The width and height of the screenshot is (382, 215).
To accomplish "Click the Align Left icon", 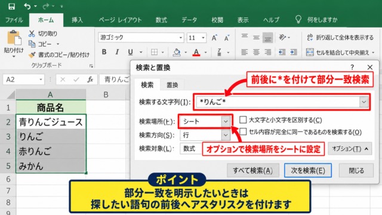I will pos(244,52).
